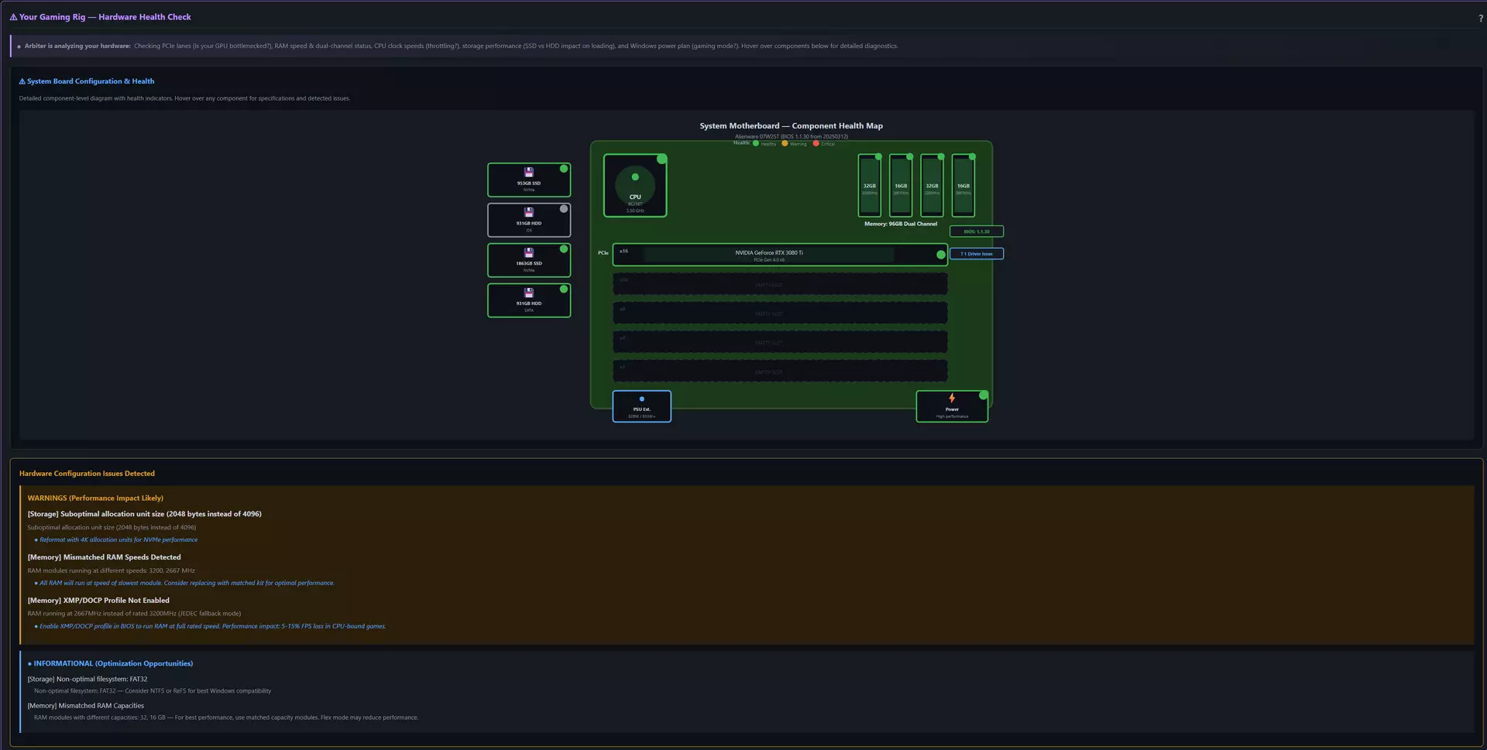Click the Warning legend orange dot
Image resolution: width=1487 pixels, height=750 pixels.
tap(785, 143)
